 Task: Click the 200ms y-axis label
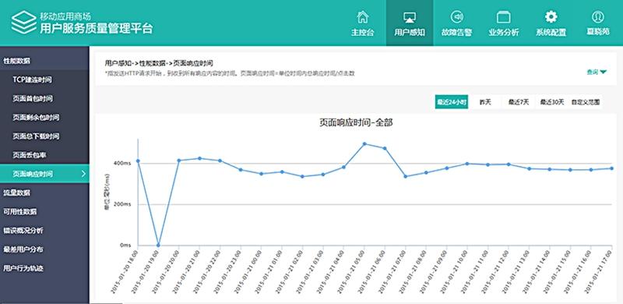[x=122, y=204]
